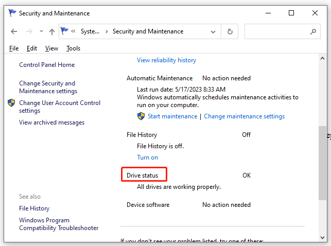This screenshot has height=246, width=331.
Task: Go back with the Back arrow
Action: click(14, 31)
